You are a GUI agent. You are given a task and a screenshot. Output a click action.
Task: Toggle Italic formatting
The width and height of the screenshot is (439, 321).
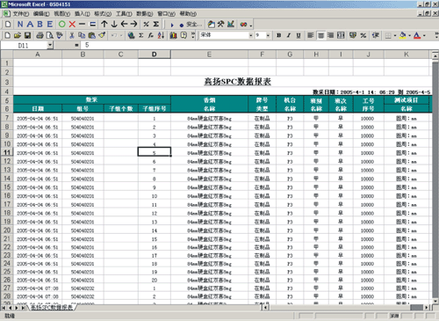[289, 35]
